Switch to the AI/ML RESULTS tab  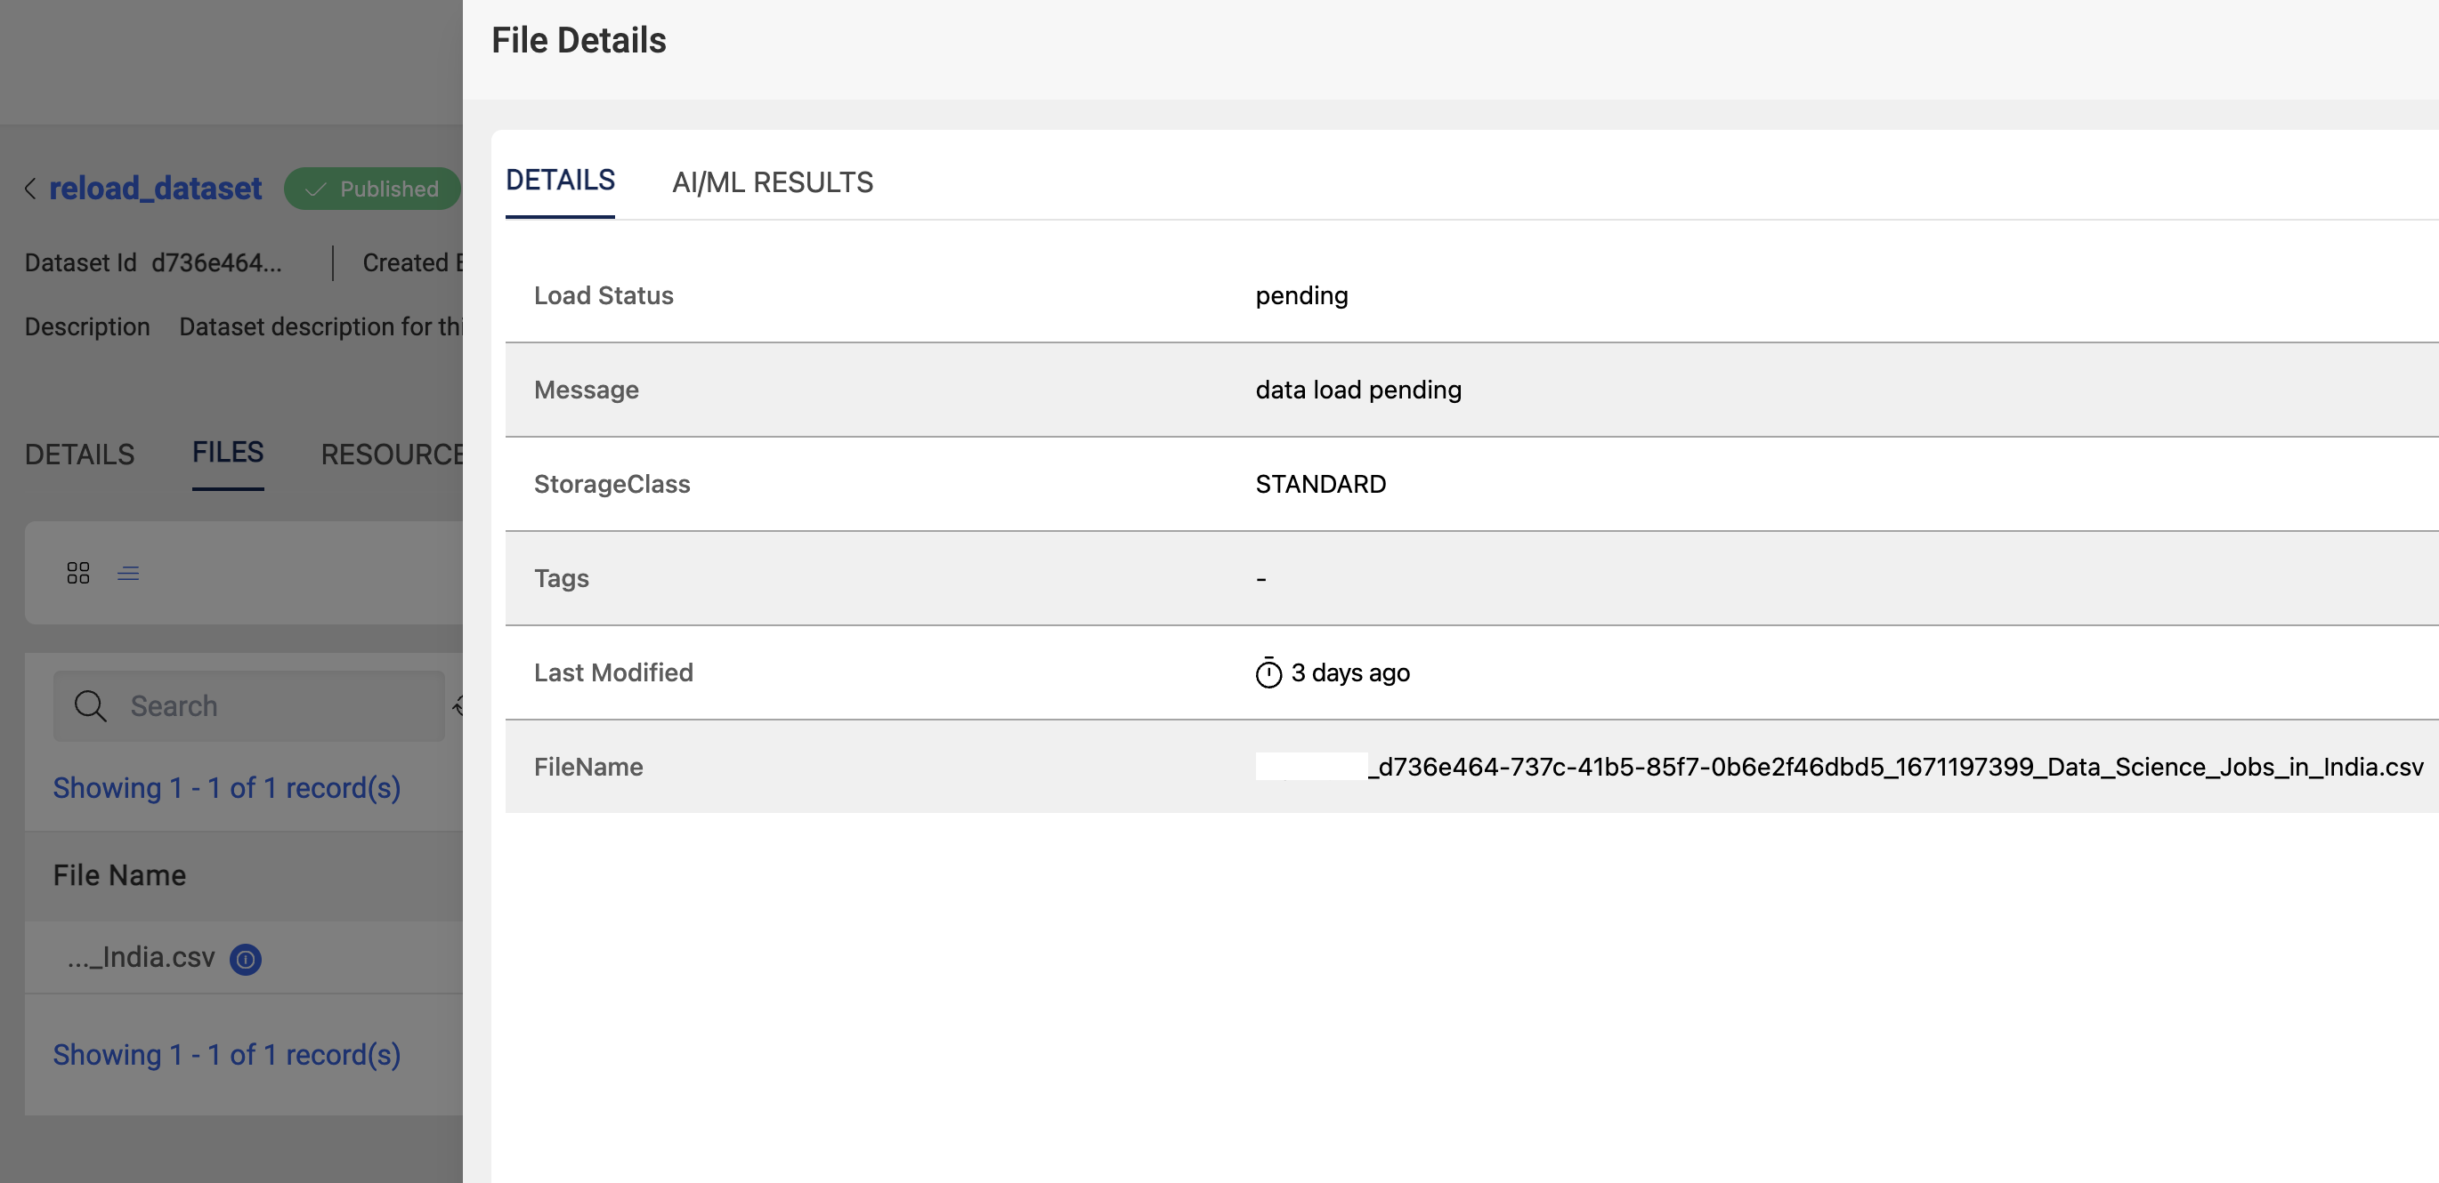(x=772, y=181)
